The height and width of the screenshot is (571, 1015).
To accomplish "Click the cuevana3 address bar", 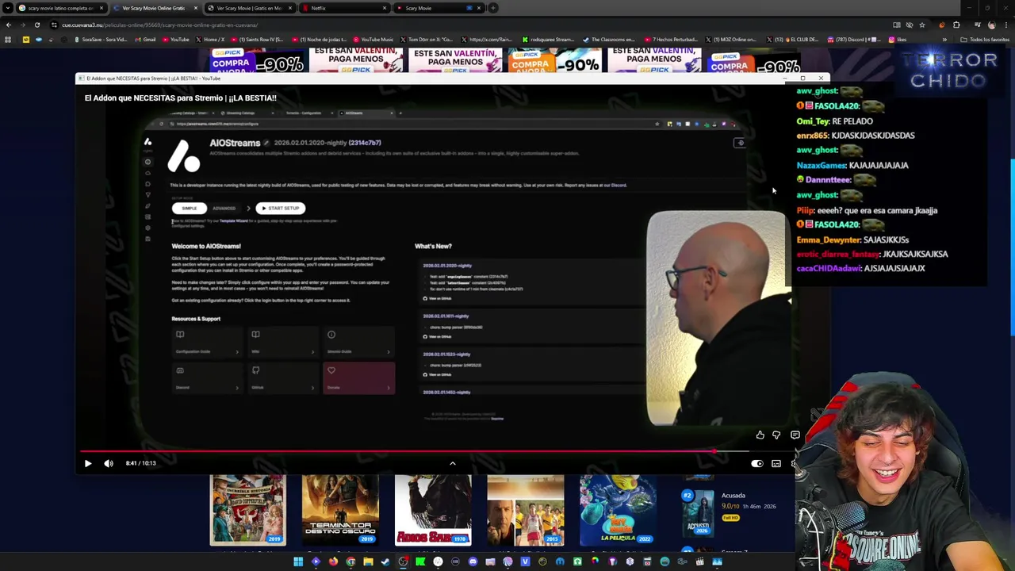I will 468,25.
